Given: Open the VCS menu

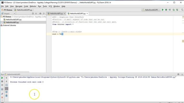Looking at the screenshot, I should (50, 6).
